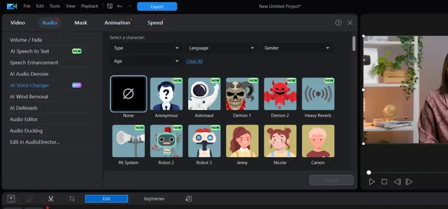Switch to the Animation tab
The image size is (448, 209).
pyautogui.click(x=117, y=23)
